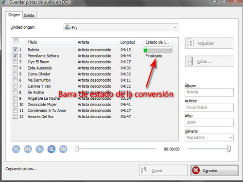Click the Editar button
This screenshot has height=182, width=243.
pos(209,61)
